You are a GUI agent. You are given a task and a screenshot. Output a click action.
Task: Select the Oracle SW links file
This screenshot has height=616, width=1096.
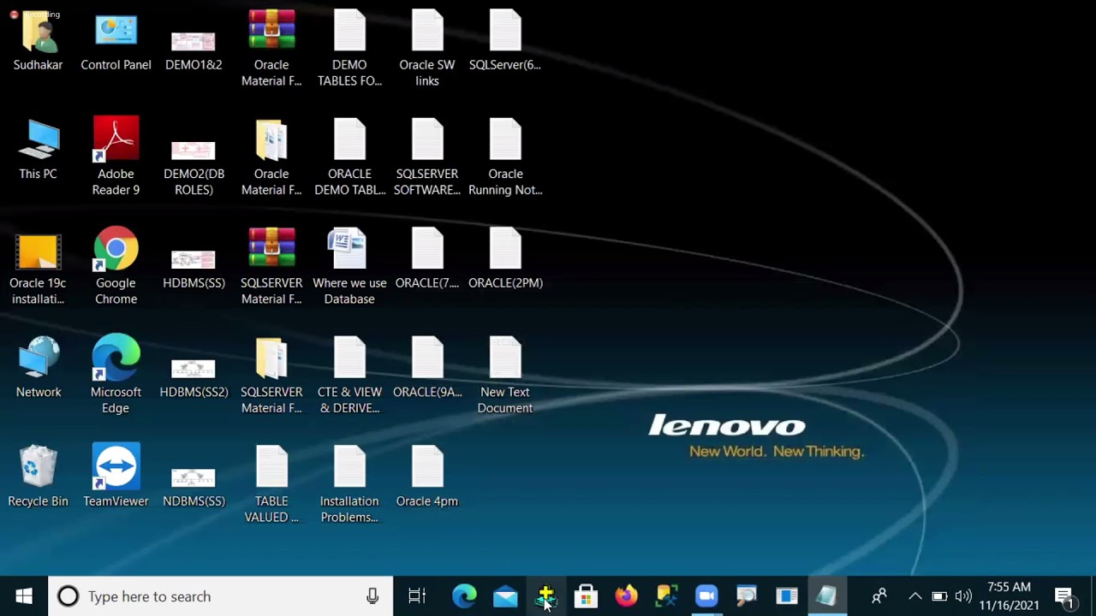pos(427,49)
